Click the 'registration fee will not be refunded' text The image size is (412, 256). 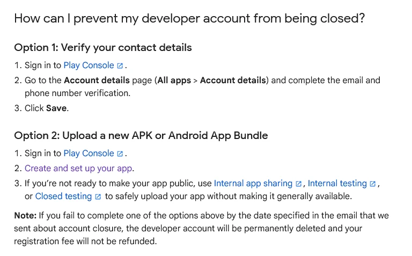[85, 242]
